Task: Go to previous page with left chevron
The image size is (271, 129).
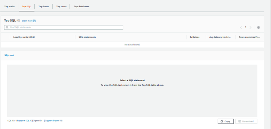Action: pyautogui.click(x=241, y=27)
